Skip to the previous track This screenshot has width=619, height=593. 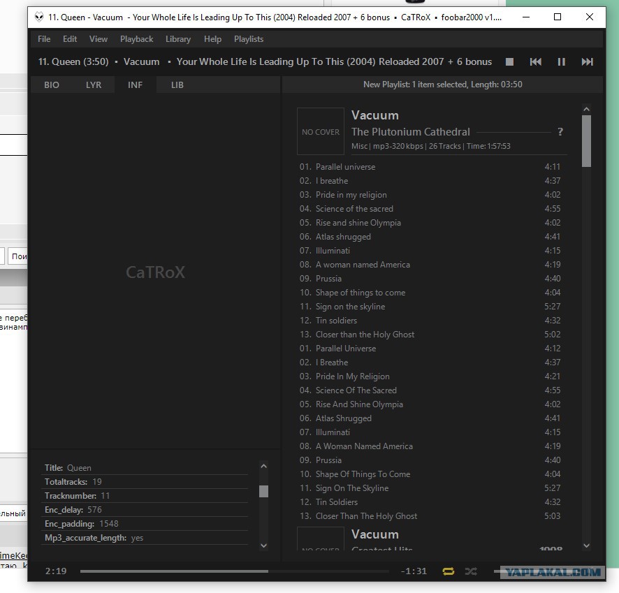(535, 62)
